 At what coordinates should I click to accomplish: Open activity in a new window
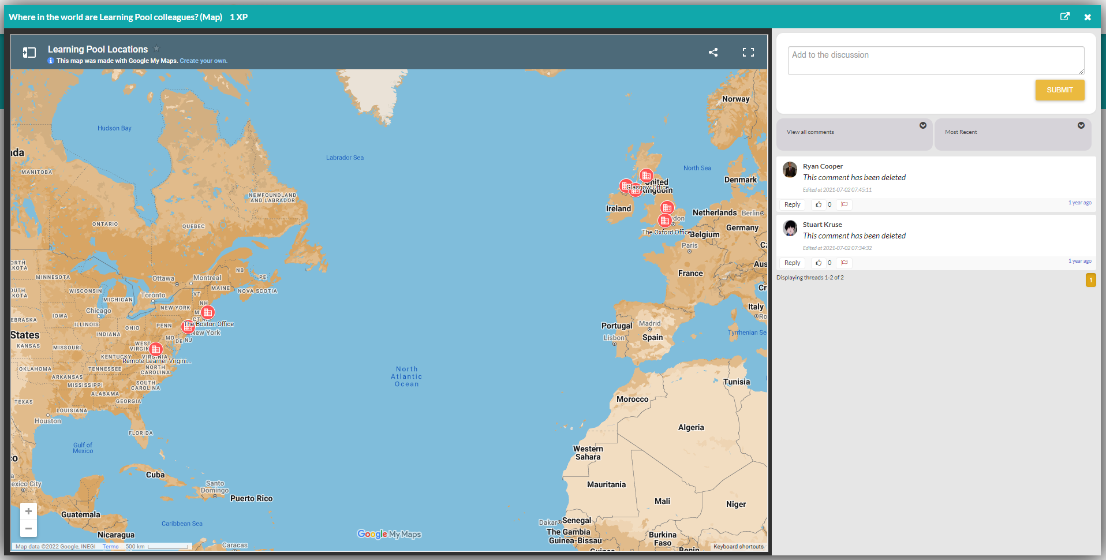tap(1064, 17)
